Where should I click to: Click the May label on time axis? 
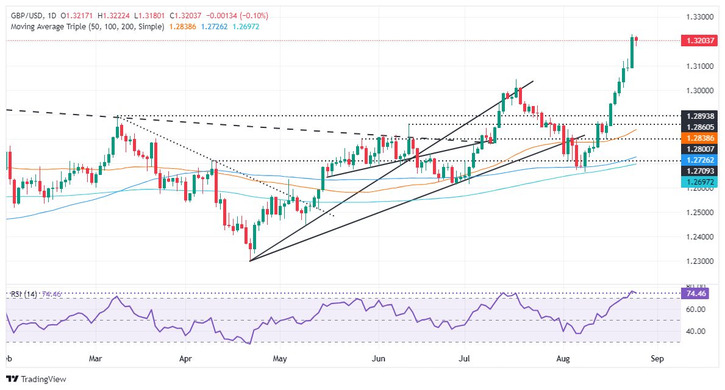tap(279, 358)
